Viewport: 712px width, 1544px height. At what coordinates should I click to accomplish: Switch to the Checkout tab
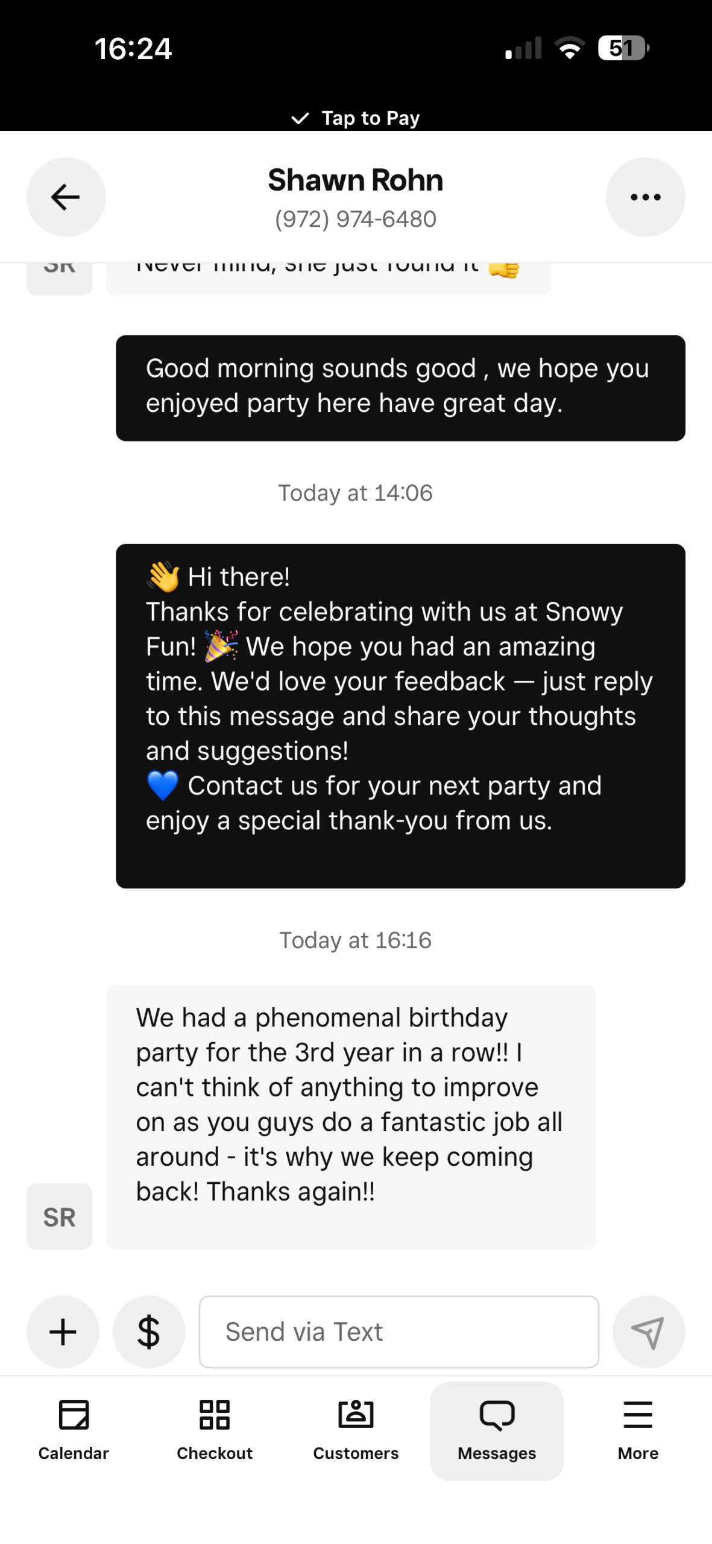pos(215,1429)
